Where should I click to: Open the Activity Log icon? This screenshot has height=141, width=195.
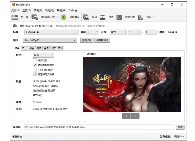tap(119, 17)
